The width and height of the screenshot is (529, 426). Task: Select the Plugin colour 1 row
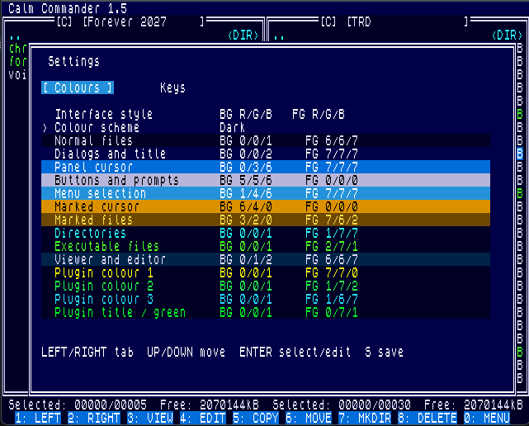[266, 272]
